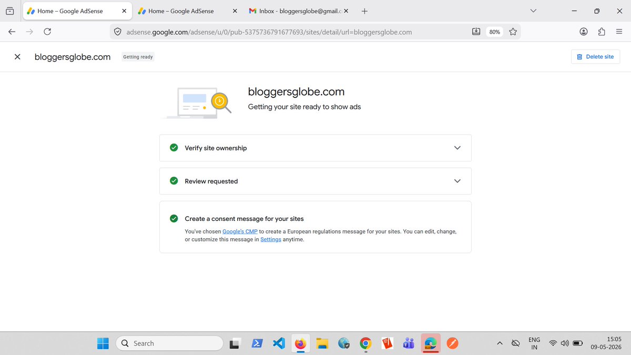Click the green checkmark beside Review requested
Image resolution: width=631 pixels, height=355 pixels.
174,181
